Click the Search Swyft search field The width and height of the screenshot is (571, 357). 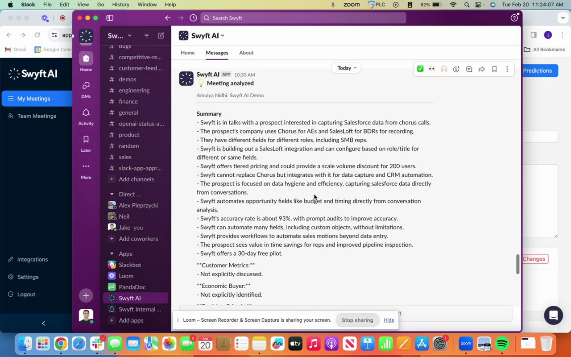click(303, 18)
